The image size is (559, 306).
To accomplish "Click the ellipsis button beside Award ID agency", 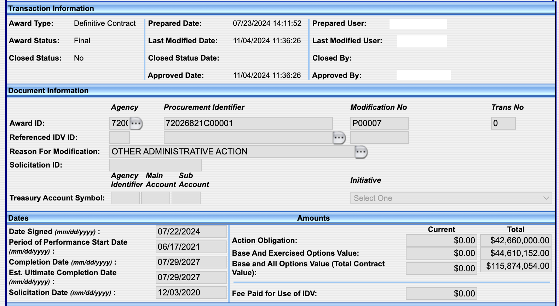I will 136,124.
